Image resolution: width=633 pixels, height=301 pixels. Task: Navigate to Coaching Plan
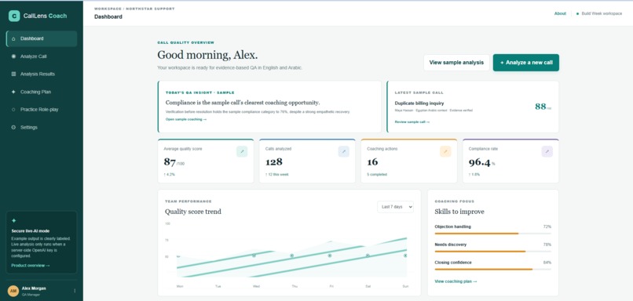pos(42,92)
